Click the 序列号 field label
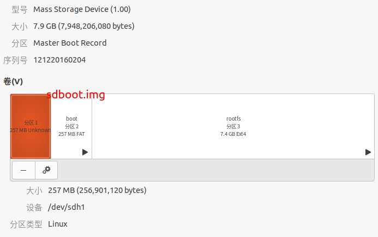 [x=15, y=60]
